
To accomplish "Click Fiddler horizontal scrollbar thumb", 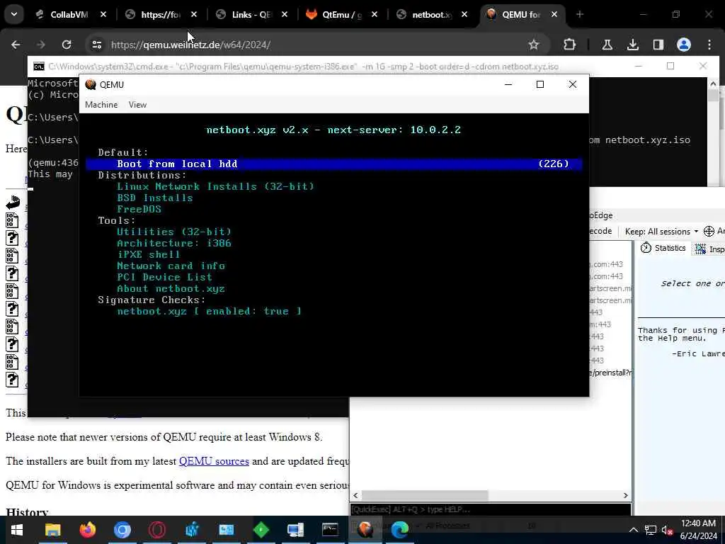I will coord(425,495).
